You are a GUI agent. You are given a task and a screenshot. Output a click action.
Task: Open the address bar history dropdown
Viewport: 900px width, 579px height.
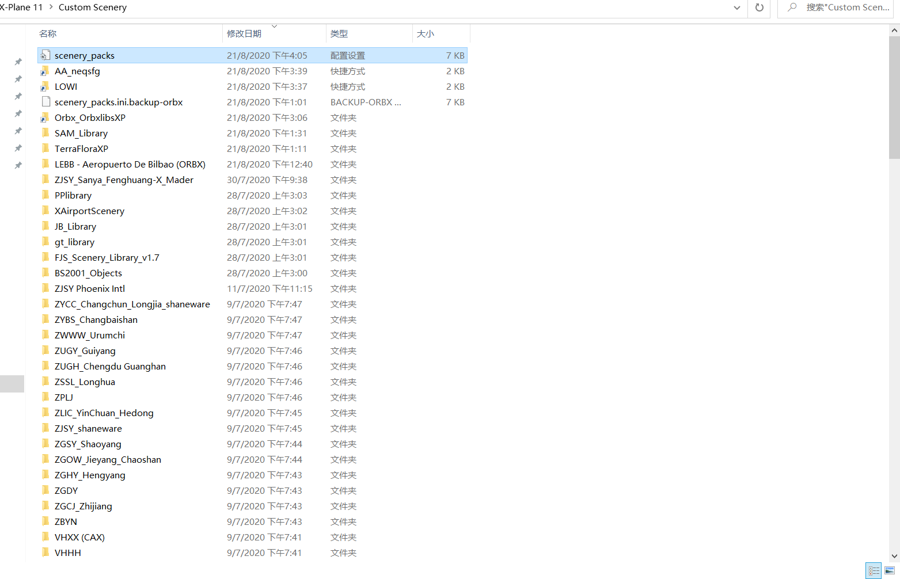tap(737, 7)
